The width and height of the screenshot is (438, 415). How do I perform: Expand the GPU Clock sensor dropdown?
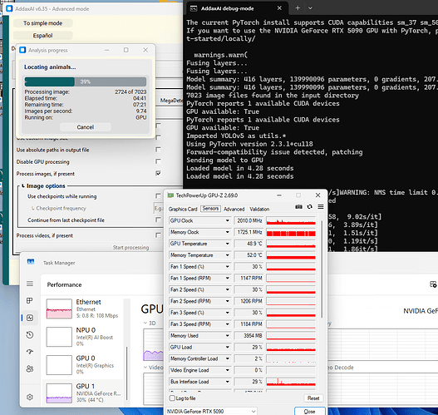click(x=228, y=220)
